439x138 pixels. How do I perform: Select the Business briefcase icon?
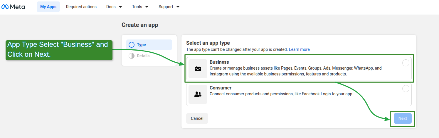click(x=198, y=69)
